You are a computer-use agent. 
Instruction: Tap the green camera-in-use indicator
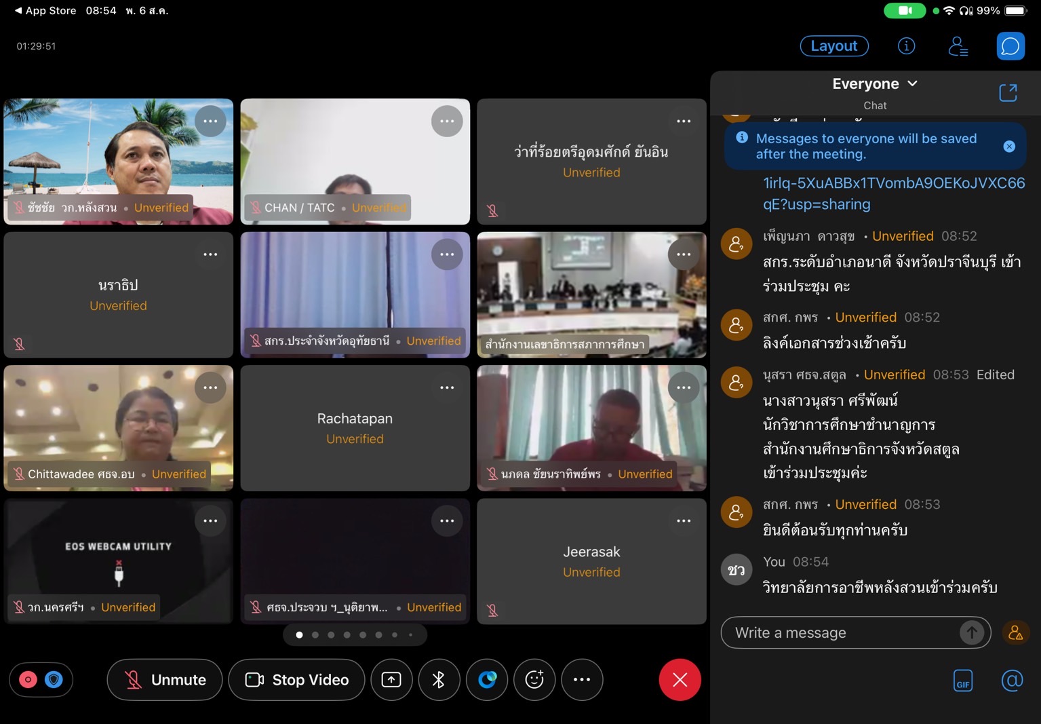(905, 11)
